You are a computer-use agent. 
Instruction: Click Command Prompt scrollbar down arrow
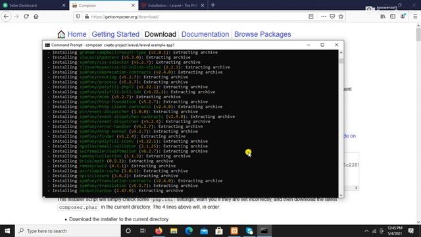tap(341, 196)
